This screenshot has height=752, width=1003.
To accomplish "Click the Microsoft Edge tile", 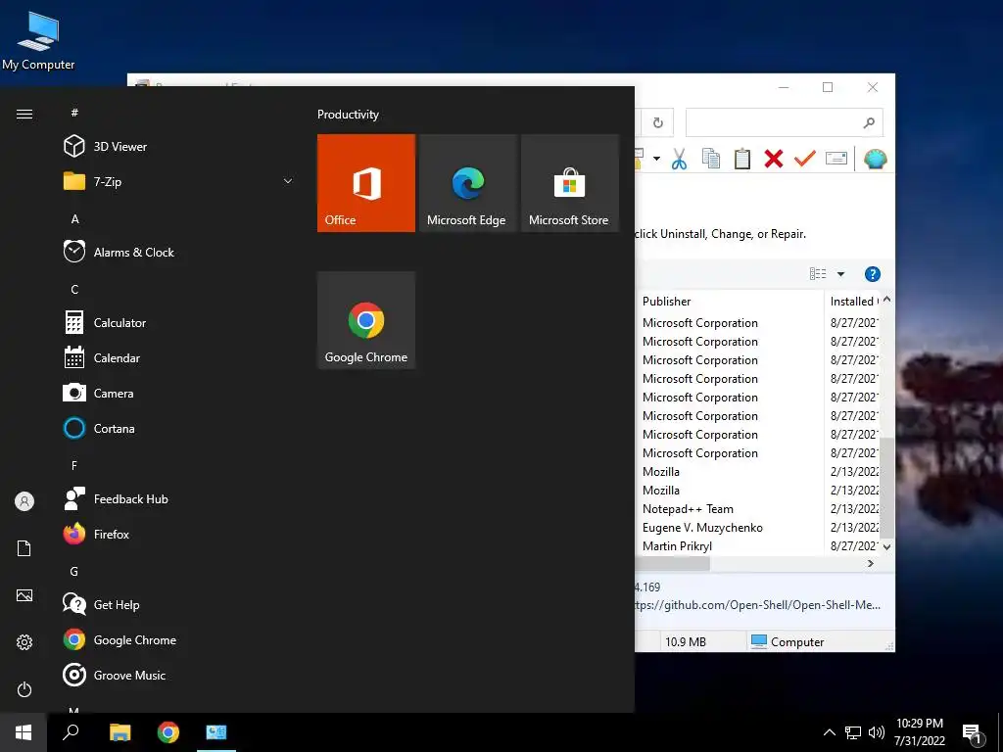I will [467, 183].
